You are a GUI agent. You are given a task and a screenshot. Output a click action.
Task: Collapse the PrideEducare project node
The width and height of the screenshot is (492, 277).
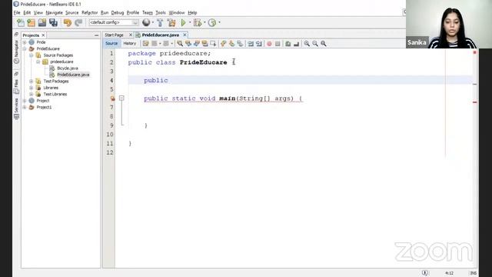(x=25, y=48)
